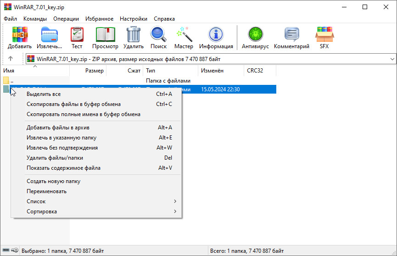Viewport: 397px width, 256px height.
Task: Open the Команды menu
Action: [x=35, y=19]
